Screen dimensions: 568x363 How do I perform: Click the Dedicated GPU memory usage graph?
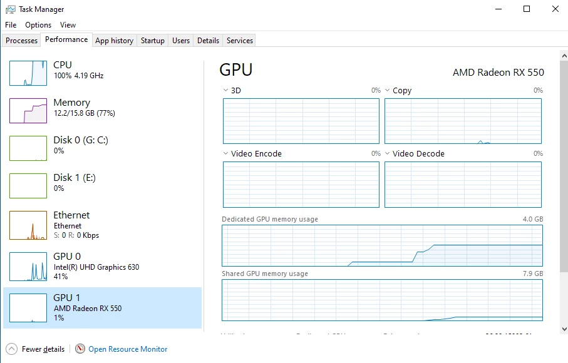pyautogui.click(x=382, y=246)
